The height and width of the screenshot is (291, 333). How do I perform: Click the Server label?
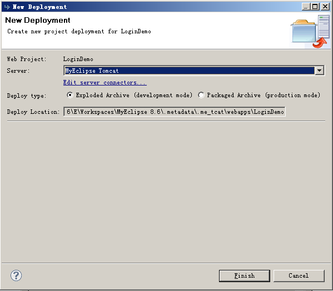point(18,71)
